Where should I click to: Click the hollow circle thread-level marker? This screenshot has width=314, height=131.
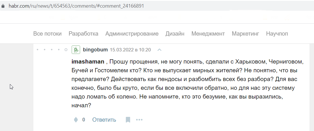tap(66, 50)
